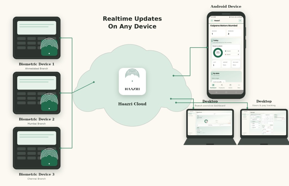Open the Employees tab in phone app

[x=222, y=86]
